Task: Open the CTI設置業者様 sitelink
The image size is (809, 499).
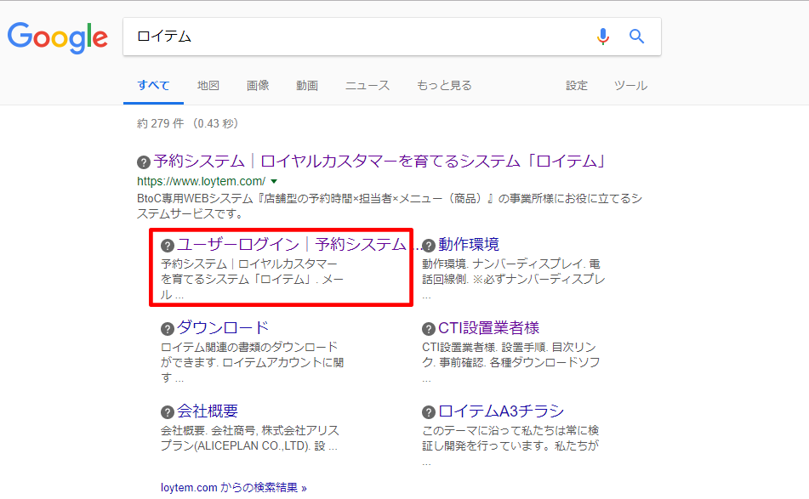Action: (x=488, y=328)
